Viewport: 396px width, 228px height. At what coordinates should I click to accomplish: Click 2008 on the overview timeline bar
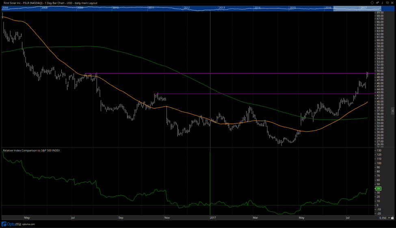point(44,8)
